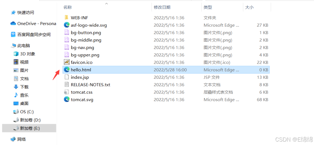Select the file name bg-button.png
This screenshot has height=145, width=314.
point(86,32)
